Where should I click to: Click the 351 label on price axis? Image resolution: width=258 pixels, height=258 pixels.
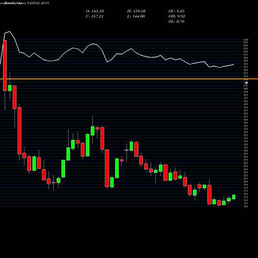246,135
